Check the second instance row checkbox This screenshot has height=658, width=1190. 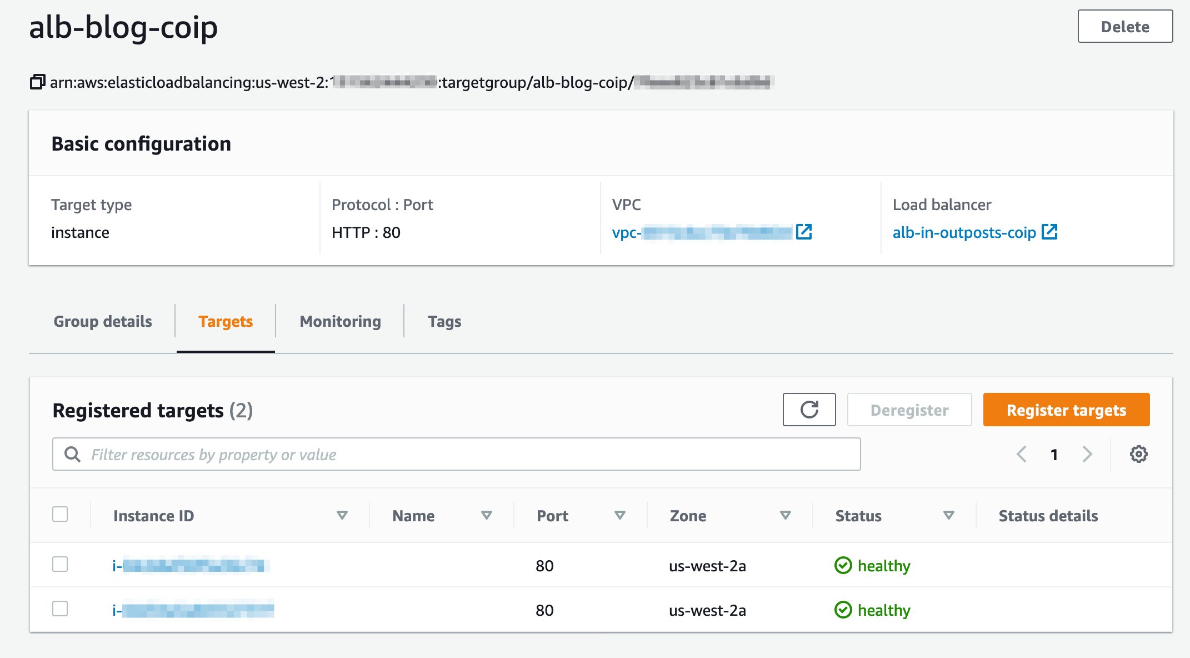tap(60, 609)
